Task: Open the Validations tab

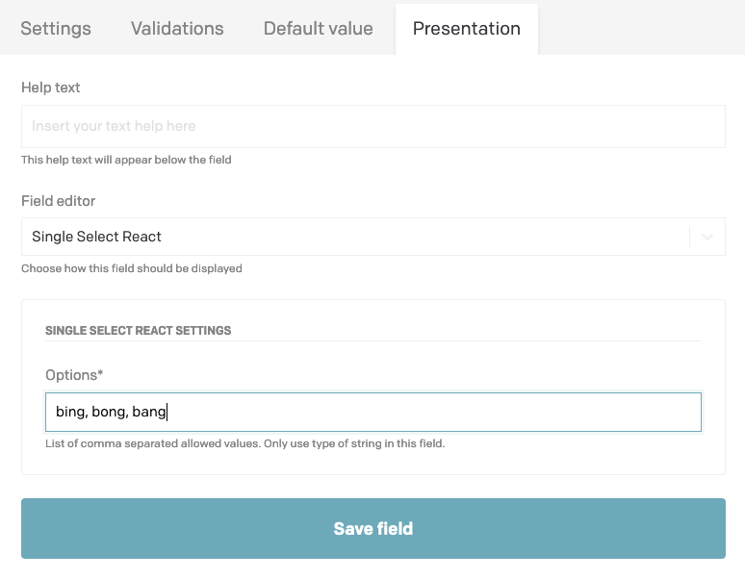Action: pos(177,28)
